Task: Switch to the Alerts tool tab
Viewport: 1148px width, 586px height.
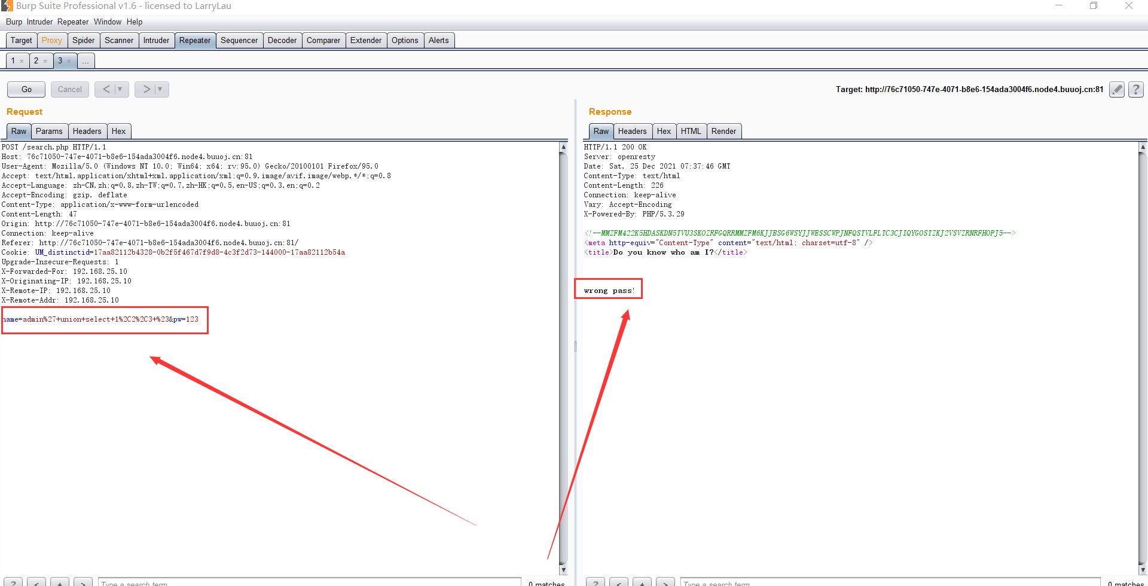Action: pos(439,41)
